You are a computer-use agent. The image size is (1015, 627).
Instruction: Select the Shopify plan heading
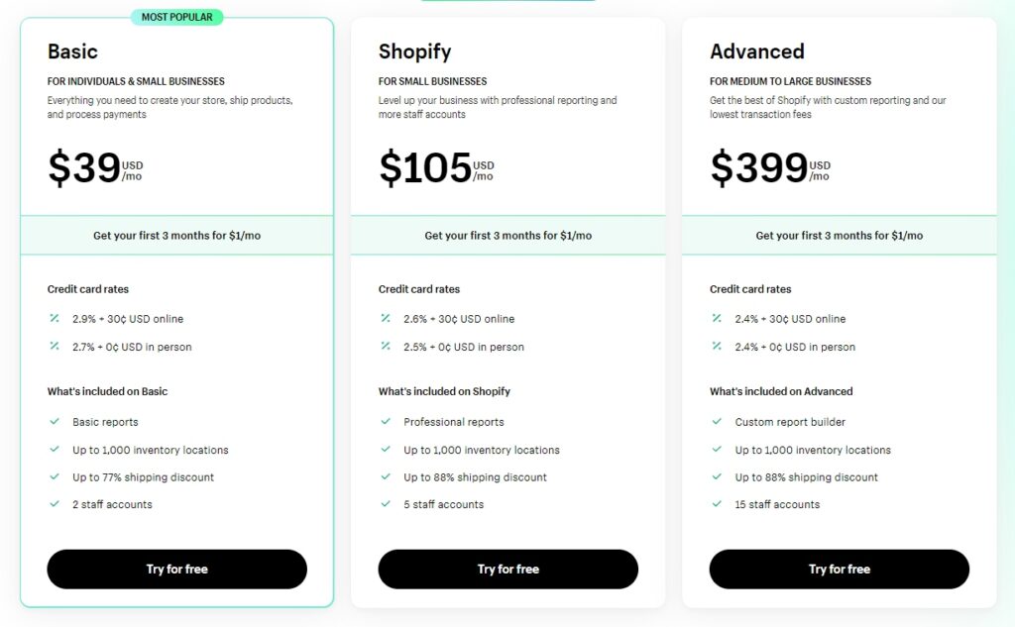point(414,52)
